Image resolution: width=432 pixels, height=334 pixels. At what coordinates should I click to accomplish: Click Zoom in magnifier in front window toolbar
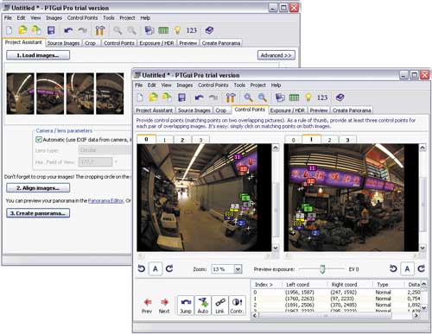(248, 98)
